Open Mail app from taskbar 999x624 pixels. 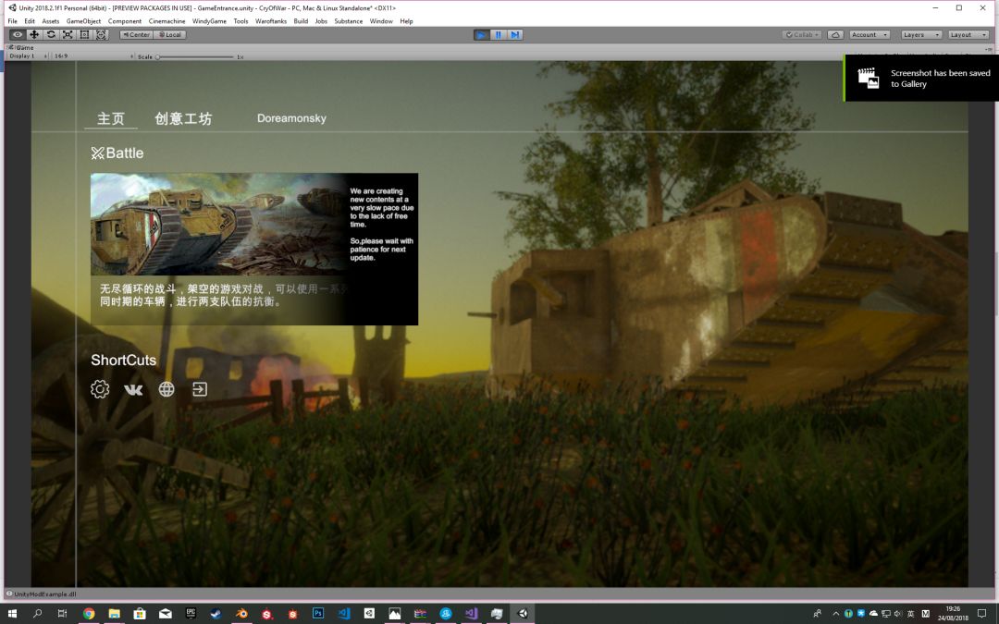pyautogui.click(x=165, y=613)
